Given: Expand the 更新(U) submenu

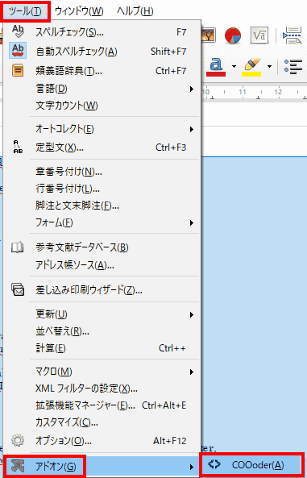Looking at the screenshot, I should coord(102,314).
